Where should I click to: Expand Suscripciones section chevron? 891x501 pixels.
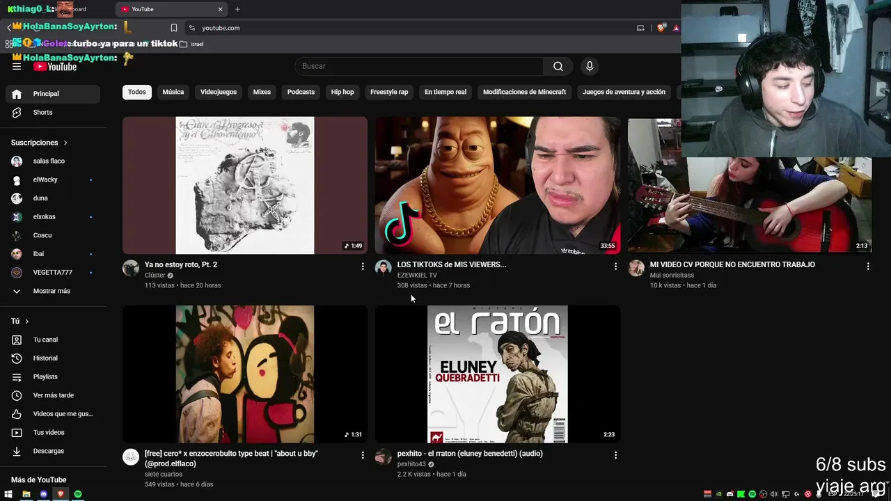pos(65,143)
